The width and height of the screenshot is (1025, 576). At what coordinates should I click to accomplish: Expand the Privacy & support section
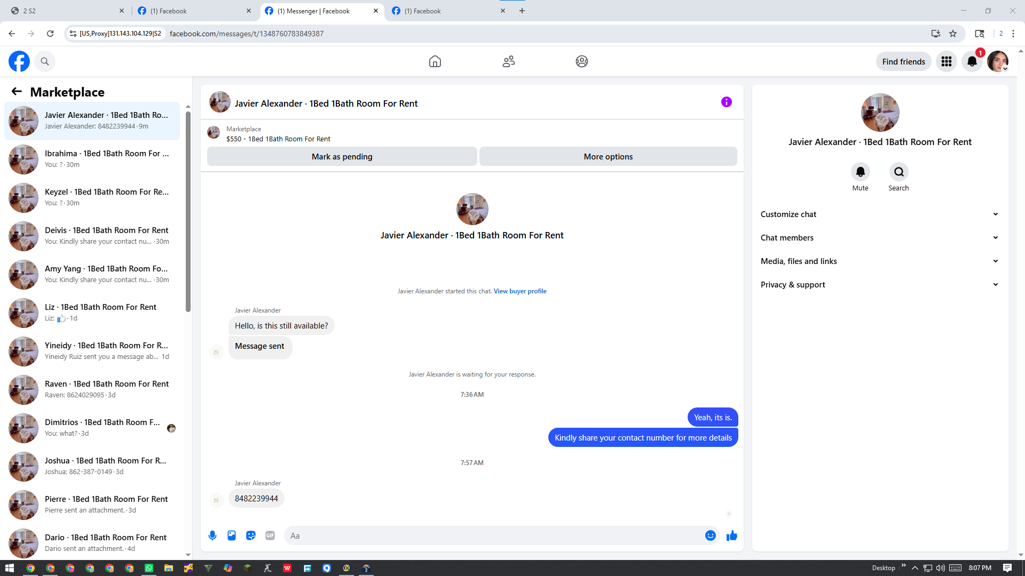click(880, 285)
